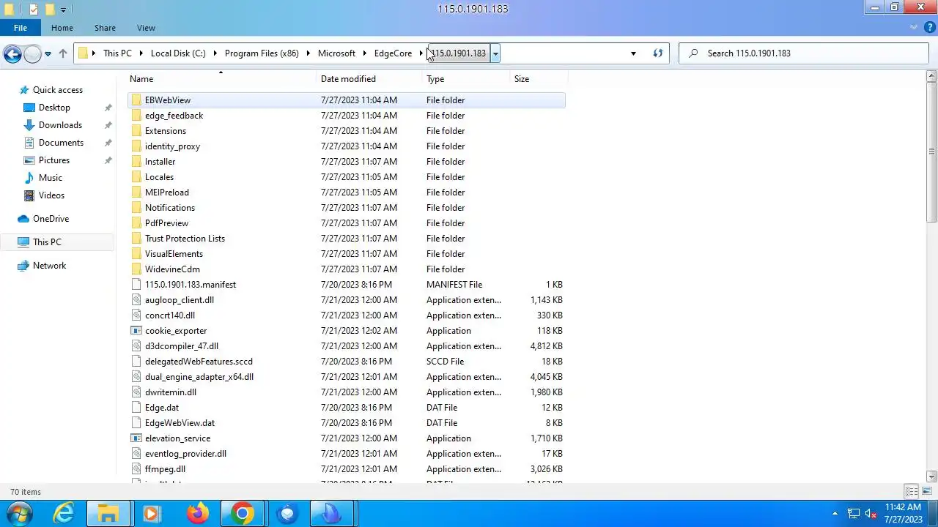The width and height of the screenshot is (938, 527).
Task: Click the Search 115.0.1901.183 box
Action: point(804,53)
